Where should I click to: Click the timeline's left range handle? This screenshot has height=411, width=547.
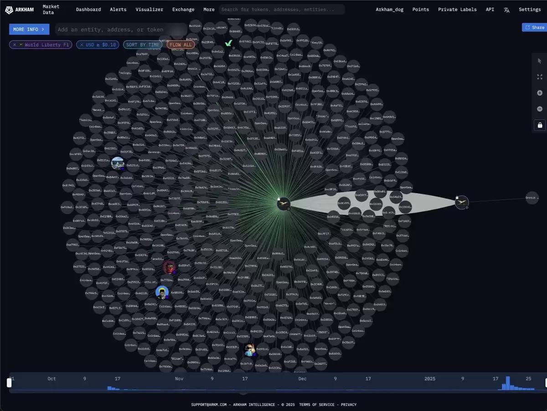(9, 383)
